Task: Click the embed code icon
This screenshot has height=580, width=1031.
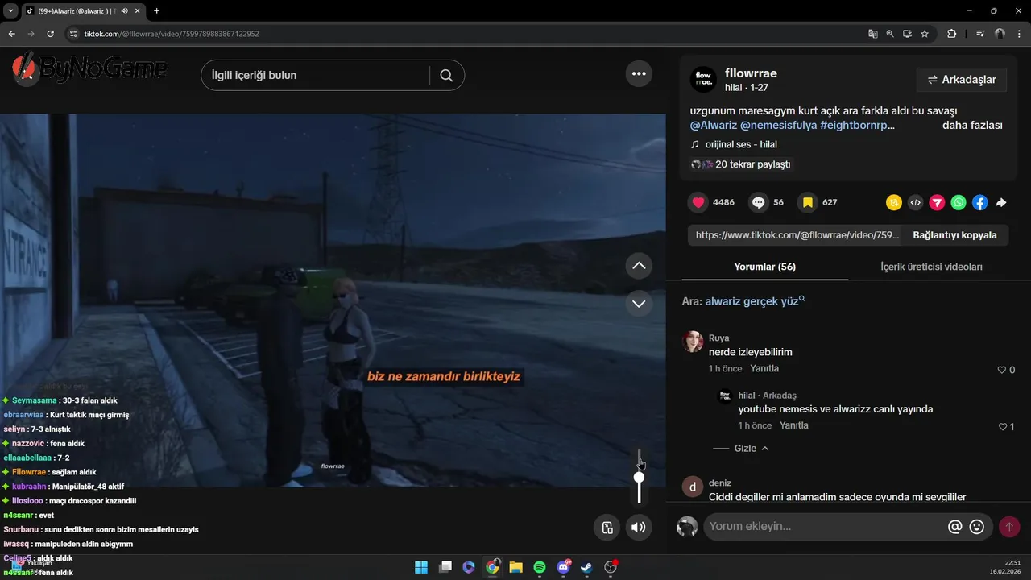Action: (915, 203)
